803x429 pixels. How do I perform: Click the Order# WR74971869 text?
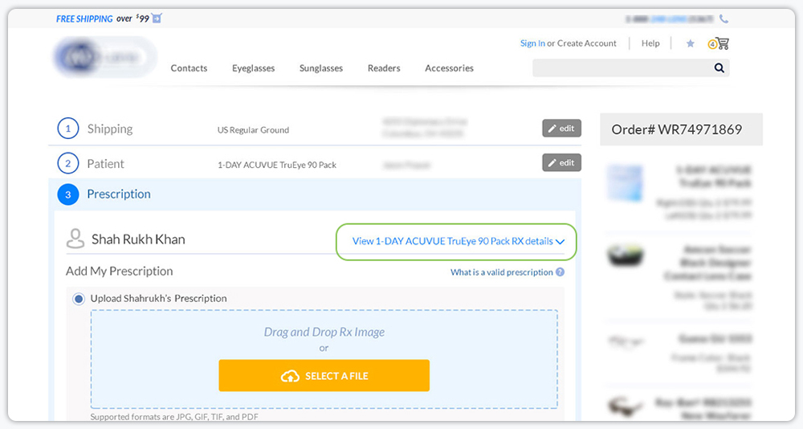pyautogui.click(x=676, y=129)
